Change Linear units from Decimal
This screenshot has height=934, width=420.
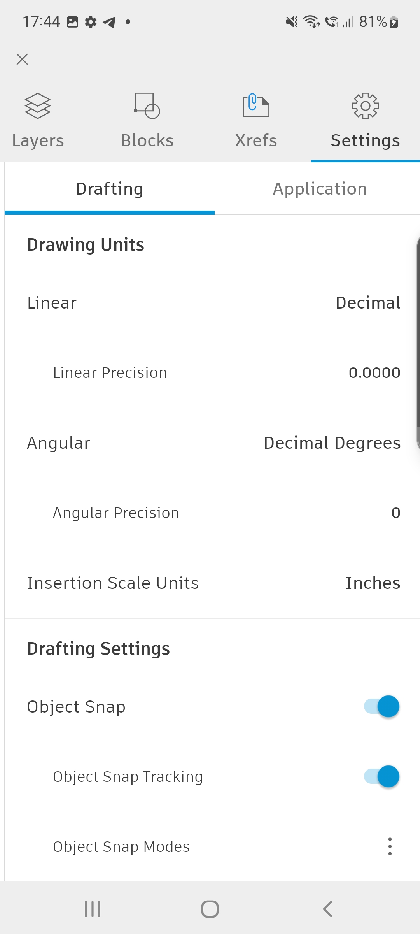(367, 303)
